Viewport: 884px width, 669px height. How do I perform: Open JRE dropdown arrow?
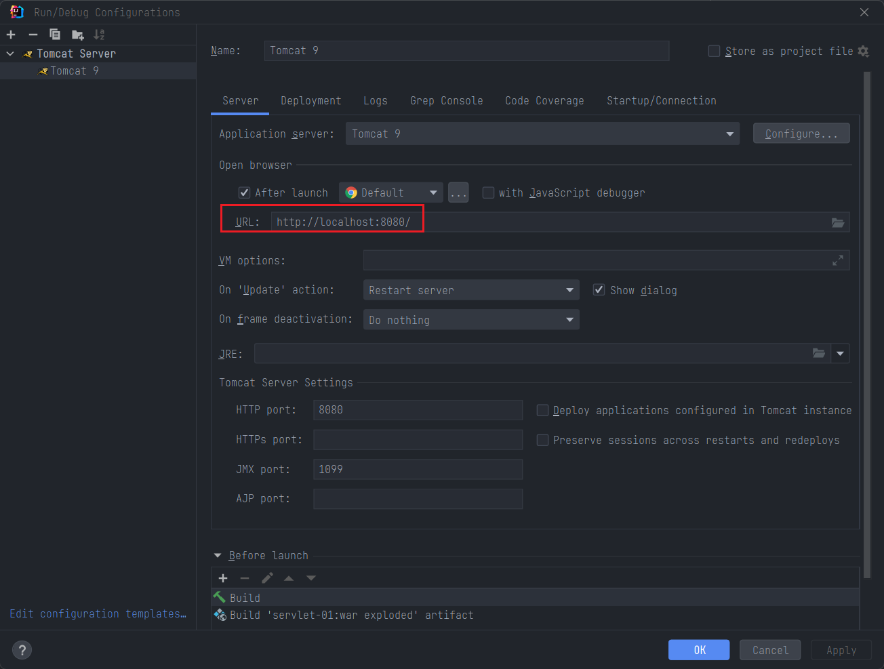pyautogui.click(x=841, y=353)
